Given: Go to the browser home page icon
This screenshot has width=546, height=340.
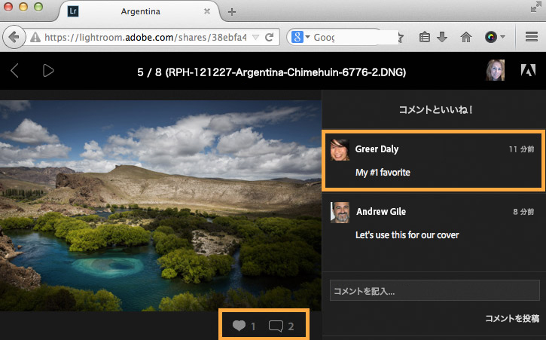Looking at the screenshot, I should 466,37.
